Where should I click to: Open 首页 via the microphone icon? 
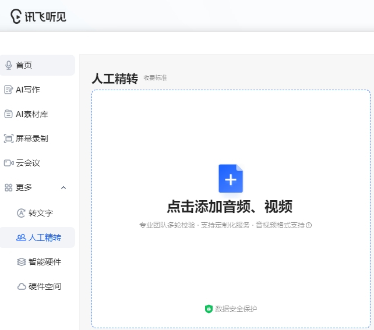pyautogui.click(x=9, y=65)
